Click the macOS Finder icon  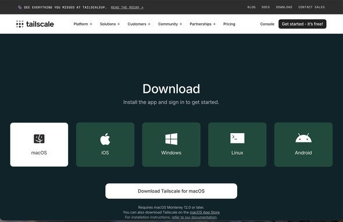coord(39,139)
